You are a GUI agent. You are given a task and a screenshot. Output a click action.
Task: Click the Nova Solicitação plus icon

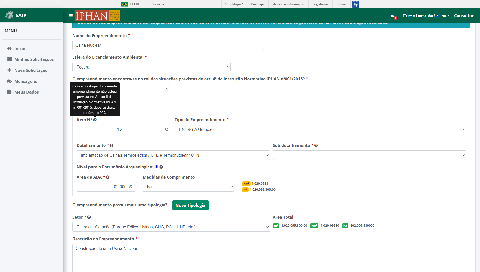point(9,70)
